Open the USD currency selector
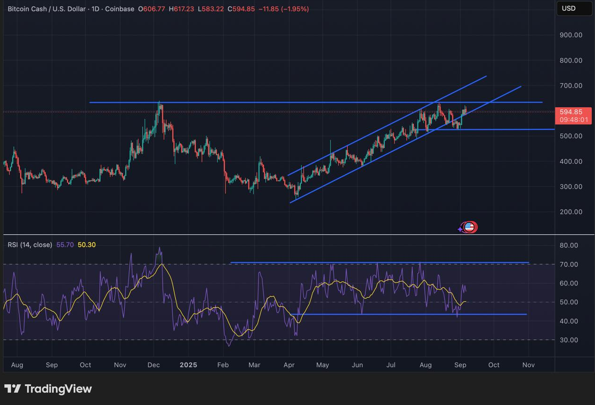 (574, 8)
